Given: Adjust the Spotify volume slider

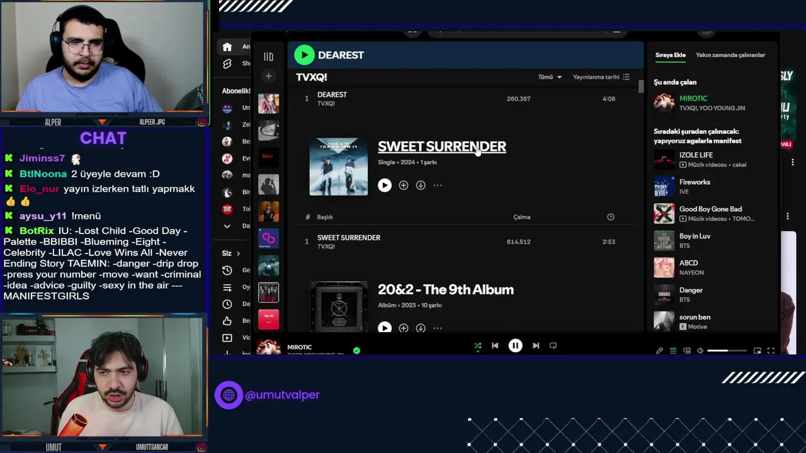Looking at the screenshot, I should pos(727,350).
